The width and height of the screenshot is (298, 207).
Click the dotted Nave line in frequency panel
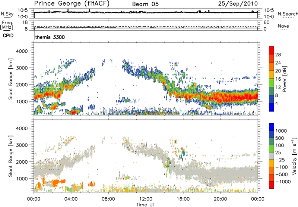146,26
